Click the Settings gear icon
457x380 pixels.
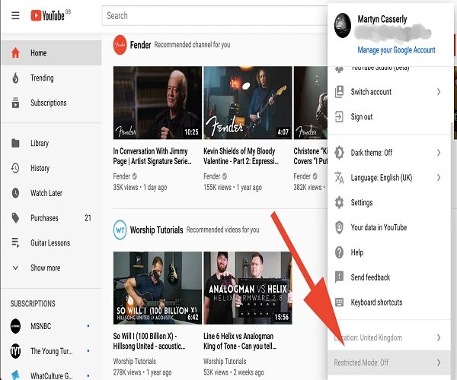tap(339, 203)
